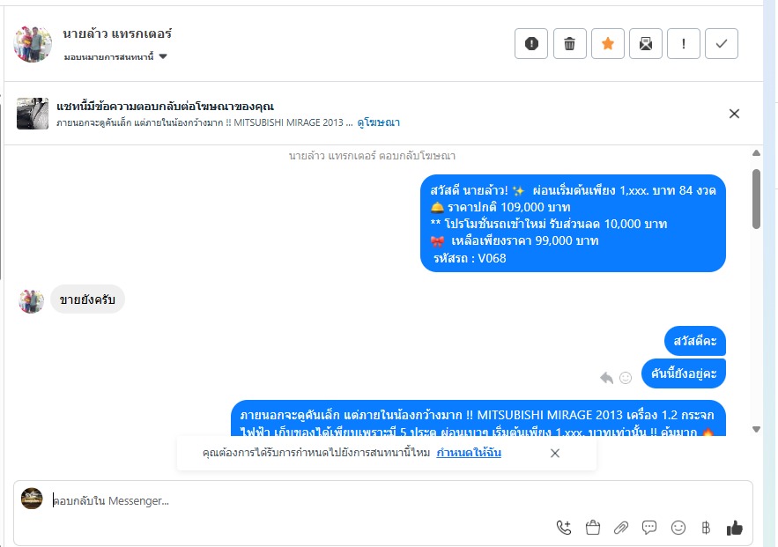Mark the conversation as spam with the exclamation circle icon
The height and width of the screenshot is (547, 778).
[x=531, y=44]
